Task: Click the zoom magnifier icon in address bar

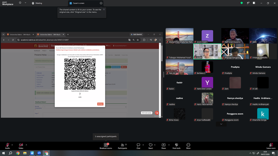Action: [x=134, y=40]
